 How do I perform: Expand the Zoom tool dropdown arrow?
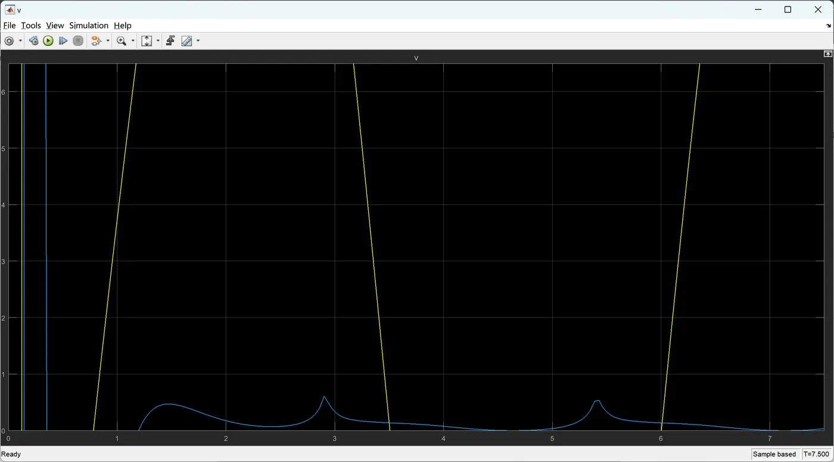132,41
